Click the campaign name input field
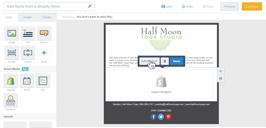Screen dimensions: 266x128 (49, 6)
